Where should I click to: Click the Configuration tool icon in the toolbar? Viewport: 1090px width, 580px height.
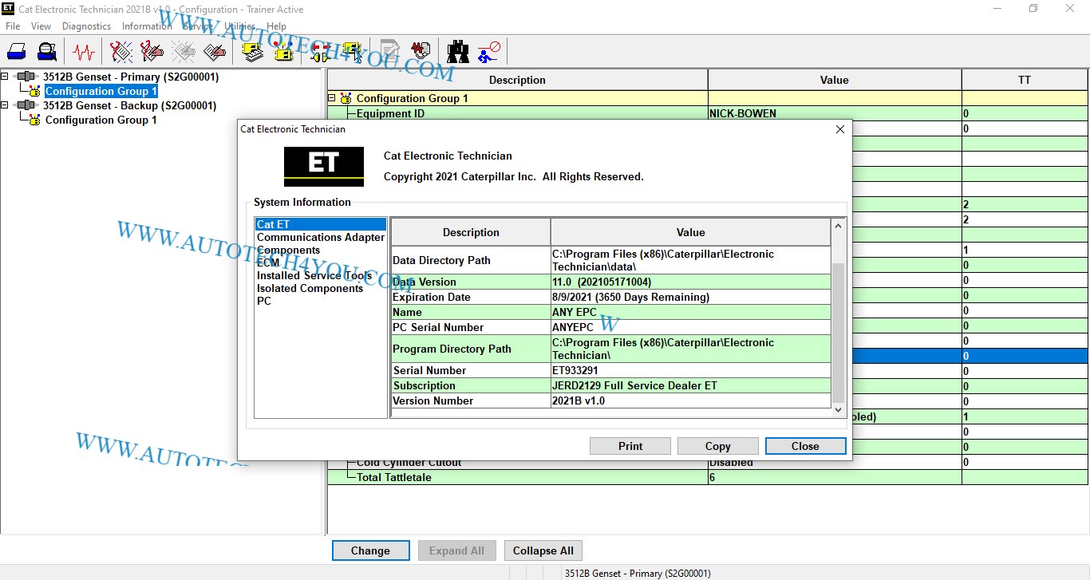coord(283,52)
